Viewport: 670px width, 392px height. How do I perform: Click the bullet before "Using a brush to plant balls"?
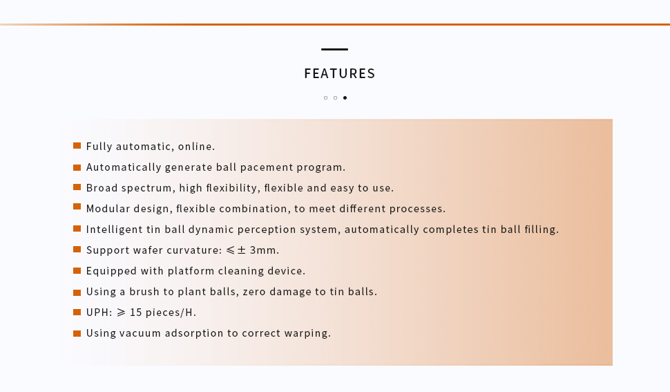77,292
